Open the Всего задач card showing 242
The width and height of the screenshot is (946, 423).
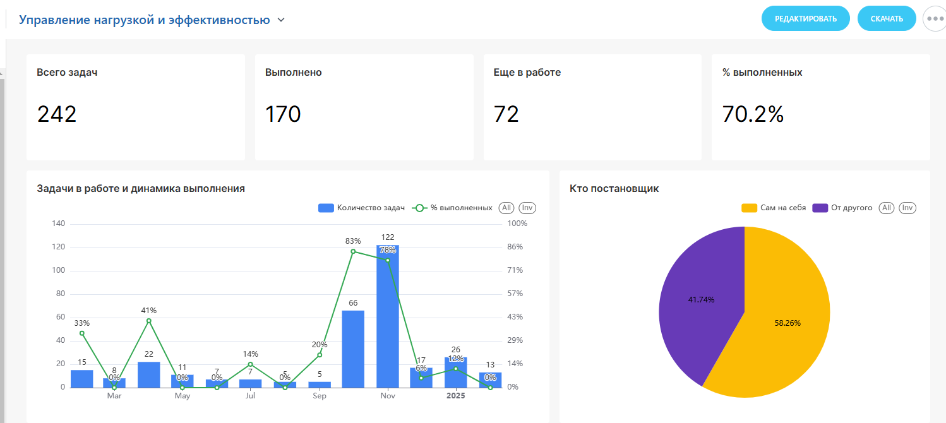[135, 107]
